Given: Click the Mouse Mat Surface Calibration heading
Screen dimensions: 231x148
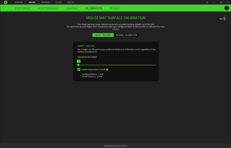Looking at the screenshot, I should click(x=116, y=18).
